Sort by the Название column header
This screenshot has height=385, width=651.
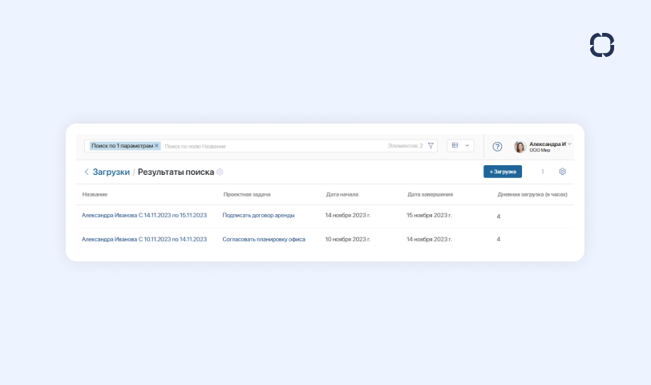click(95, 194)
